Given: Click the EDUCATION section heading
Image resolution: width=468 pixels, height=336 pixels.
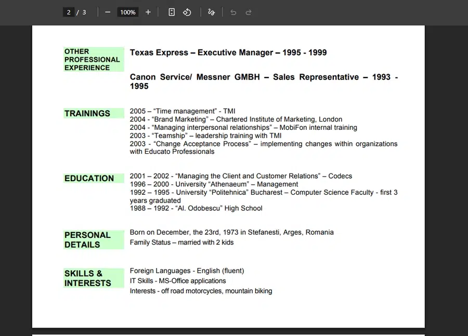Looking at the screenshot, I should point(89,178).
